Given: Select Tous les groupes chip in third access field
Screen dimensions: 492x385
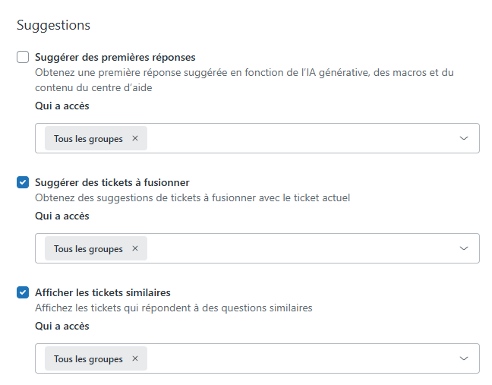Looking at the screenshot, I should tap(88, 359).
